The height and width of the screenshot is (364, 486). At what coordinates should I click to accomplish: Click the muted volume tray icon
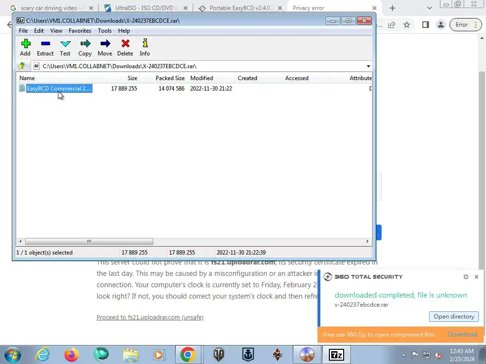tap(438, 355)
